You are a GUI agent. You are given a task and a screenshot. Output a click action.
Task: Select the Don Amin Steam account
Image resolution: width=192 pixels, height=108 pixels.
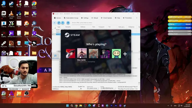pyautogui.click(x=82, y=53)
